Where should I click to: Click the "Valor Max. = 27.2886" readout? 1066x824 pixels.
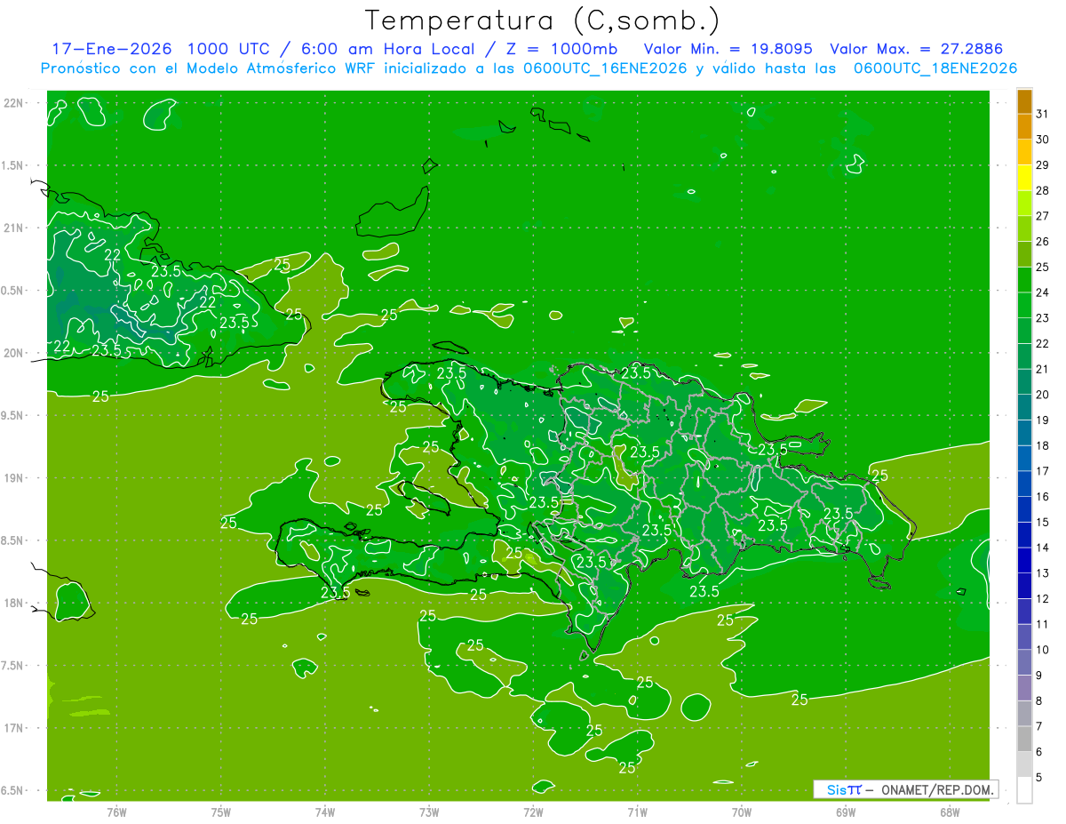click(915, 50)
